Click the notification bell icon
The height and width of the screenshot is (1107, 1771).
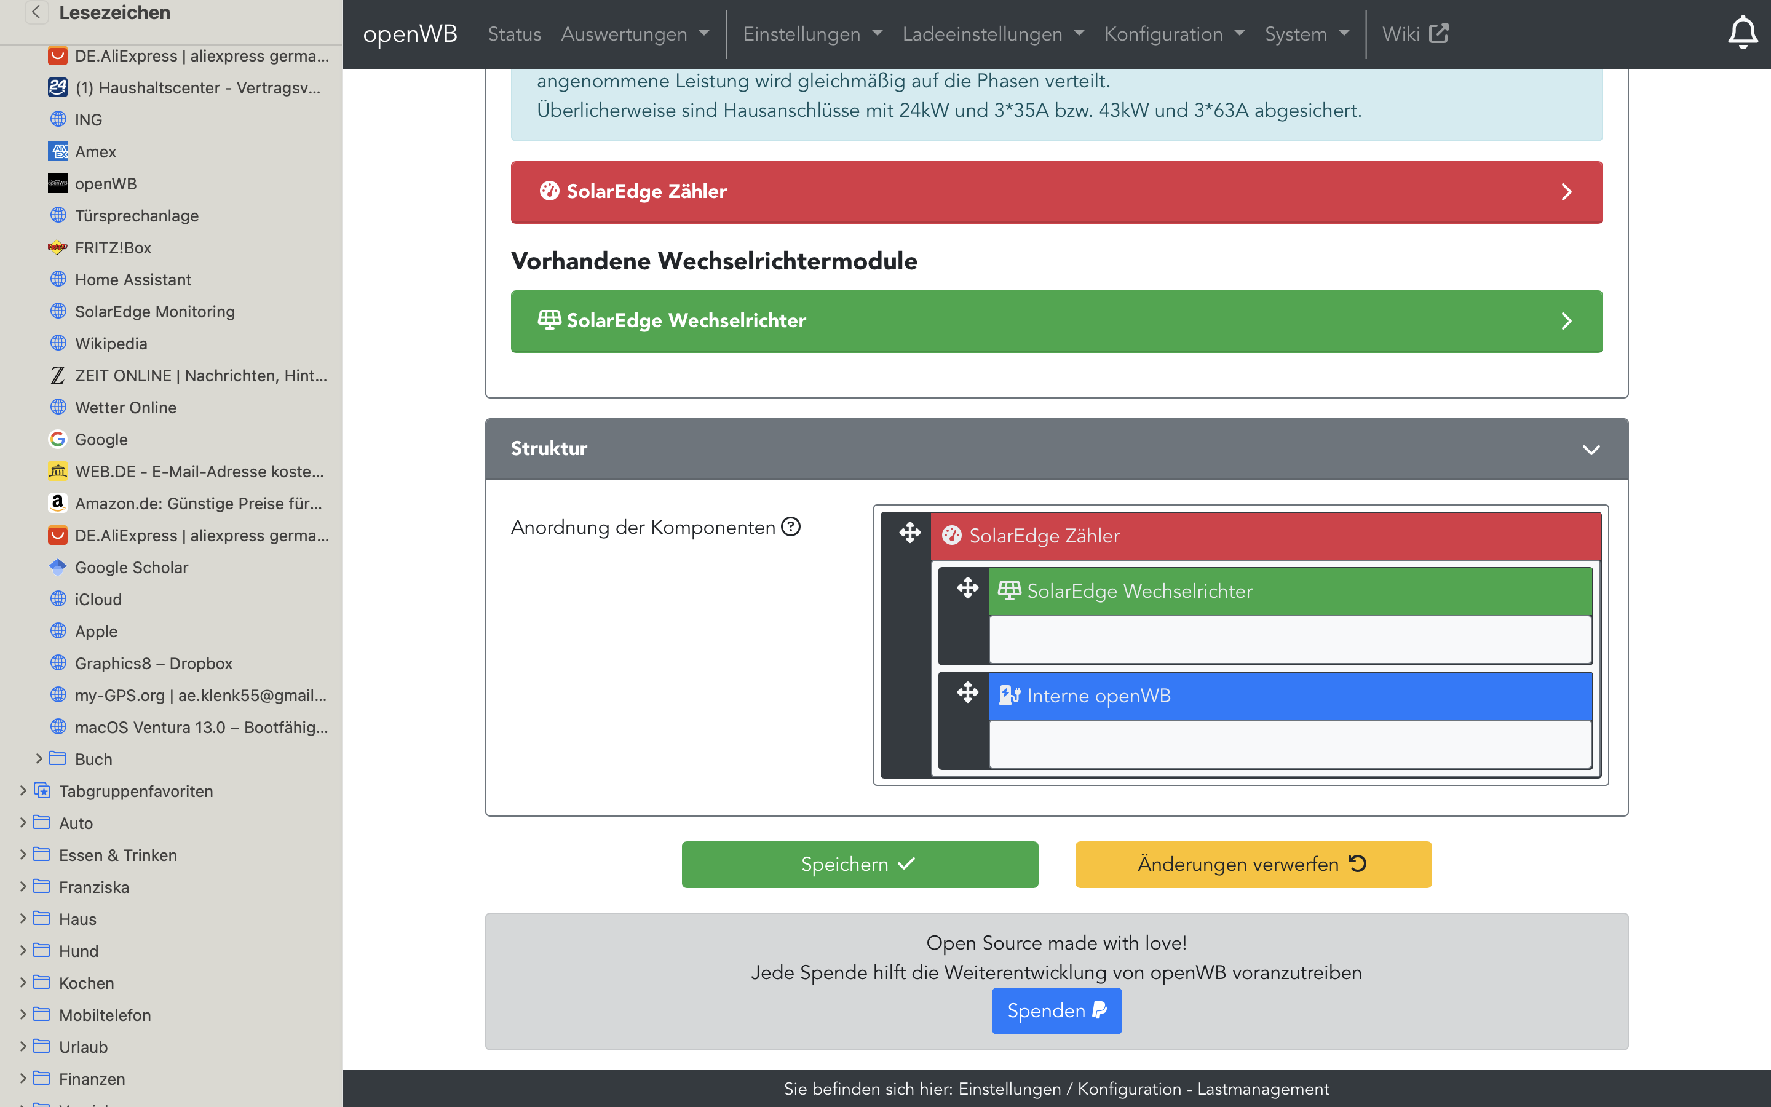pyautogui.click(x=1741, y=33)
